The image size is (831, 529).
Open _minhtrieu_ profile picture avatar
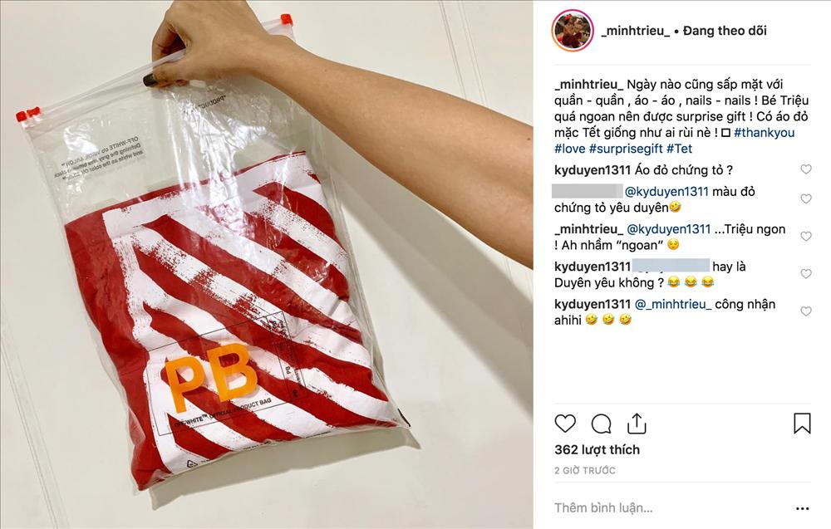point(573,30)
